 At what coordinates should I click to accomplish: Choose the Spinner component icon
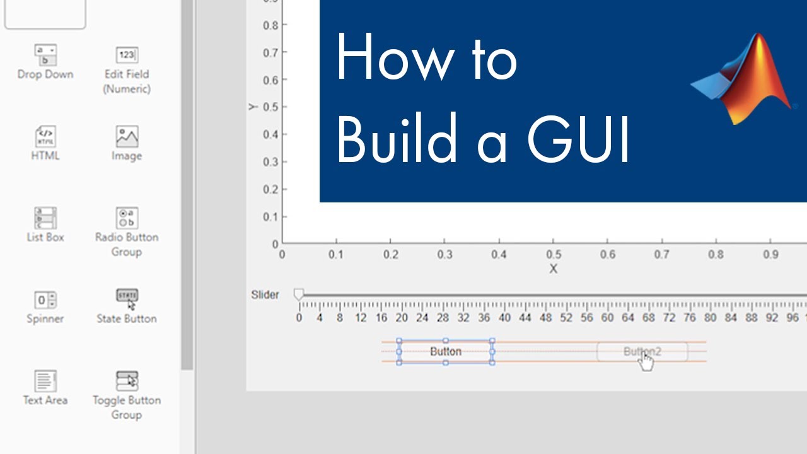(45, 300)
